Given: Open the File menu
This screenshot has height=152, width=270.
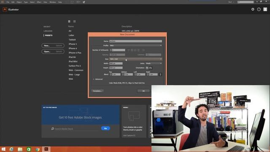Looking at the screenshot, I should click(x=8, y=2).
